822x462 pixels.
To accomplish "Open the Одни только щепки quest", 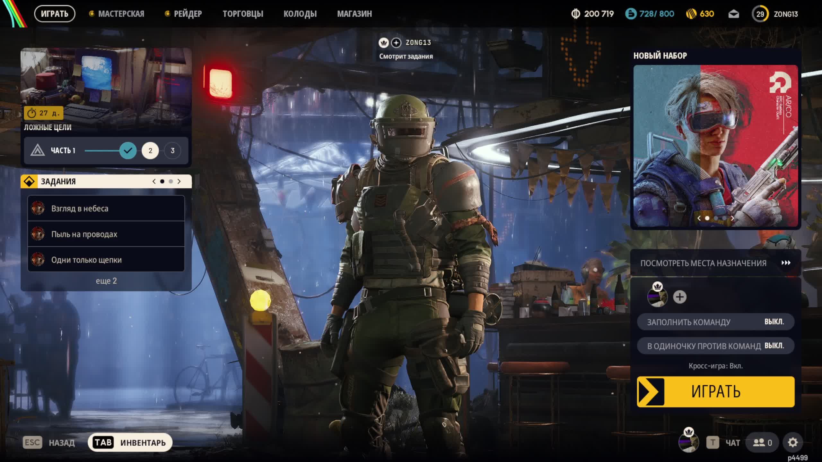I will (106, 260).
